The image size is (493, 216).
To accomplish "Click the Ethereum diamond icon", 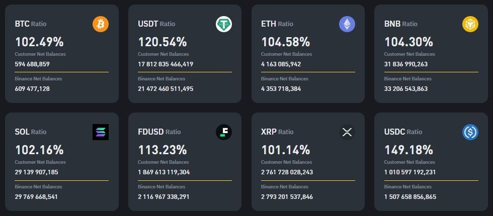I will coord(347,24).
